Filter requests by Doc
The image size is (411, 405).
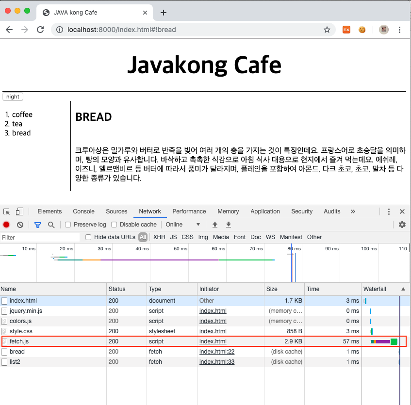[256, 237]
